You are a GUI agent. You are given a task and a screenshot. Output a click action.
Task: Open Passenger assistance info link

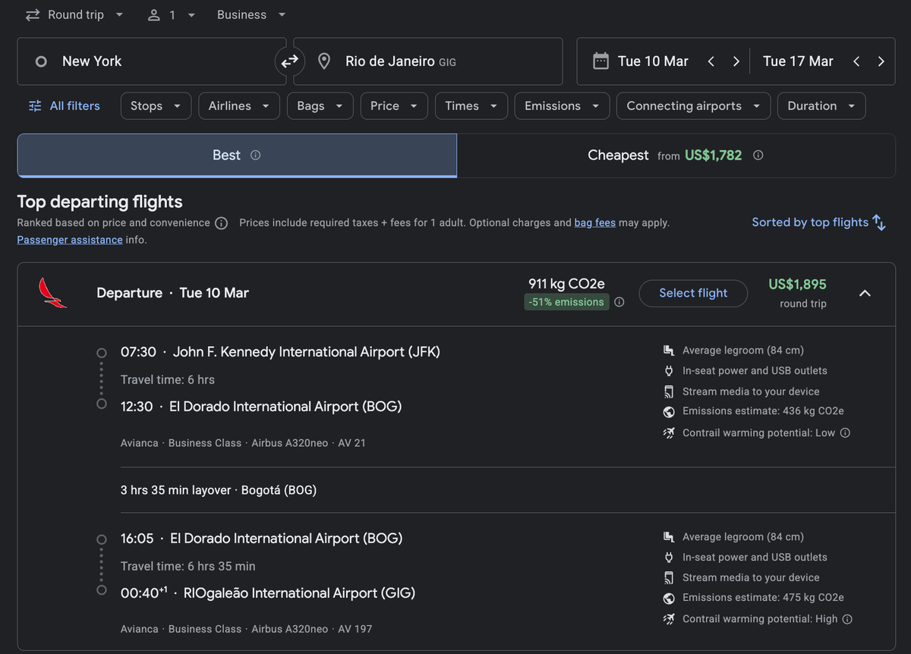[69, 239]
